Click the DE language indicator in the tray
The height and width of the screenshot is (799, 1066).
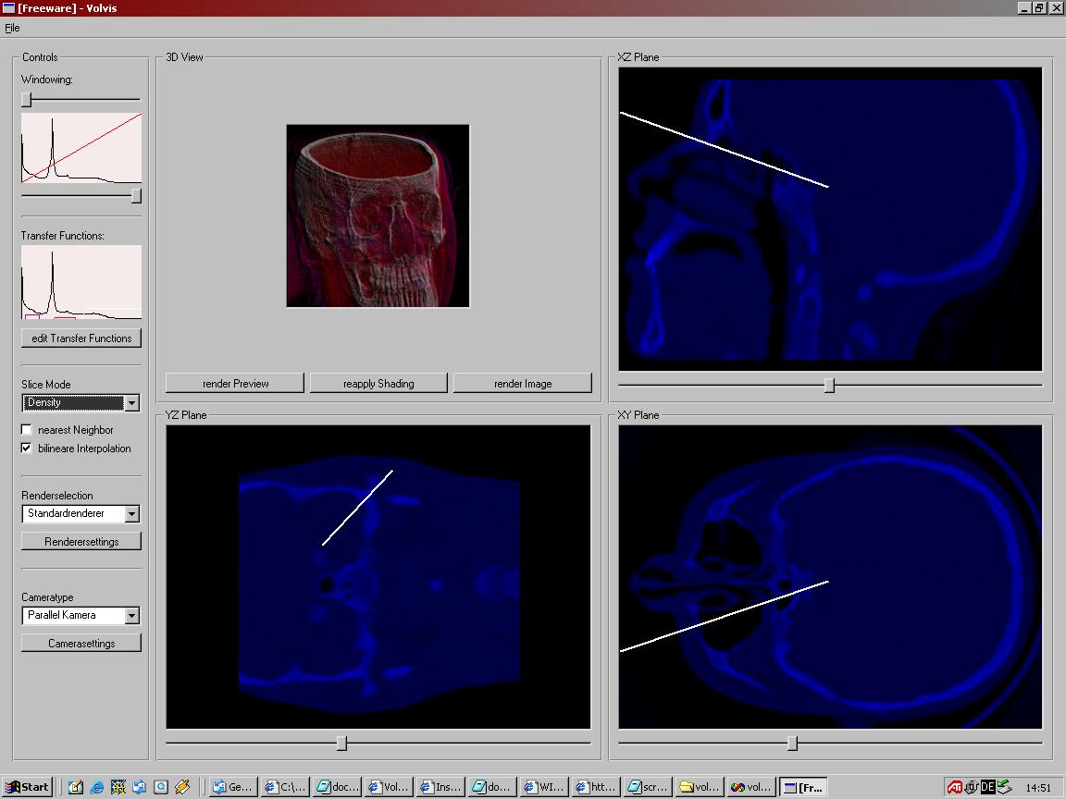[x=987, y=787]
